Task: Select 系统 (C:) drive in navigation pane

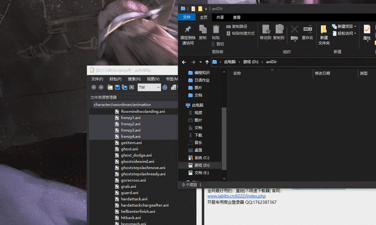Action: click(201, 158)
